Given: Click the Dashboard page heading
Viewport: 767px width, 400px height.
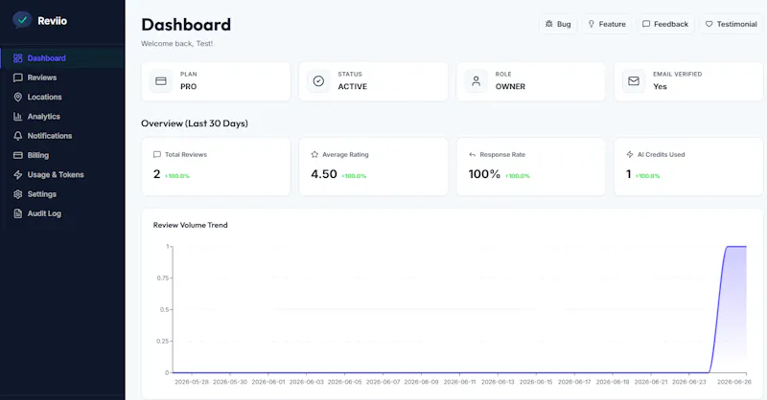Looking at the screenshot, I should point(186,25).
